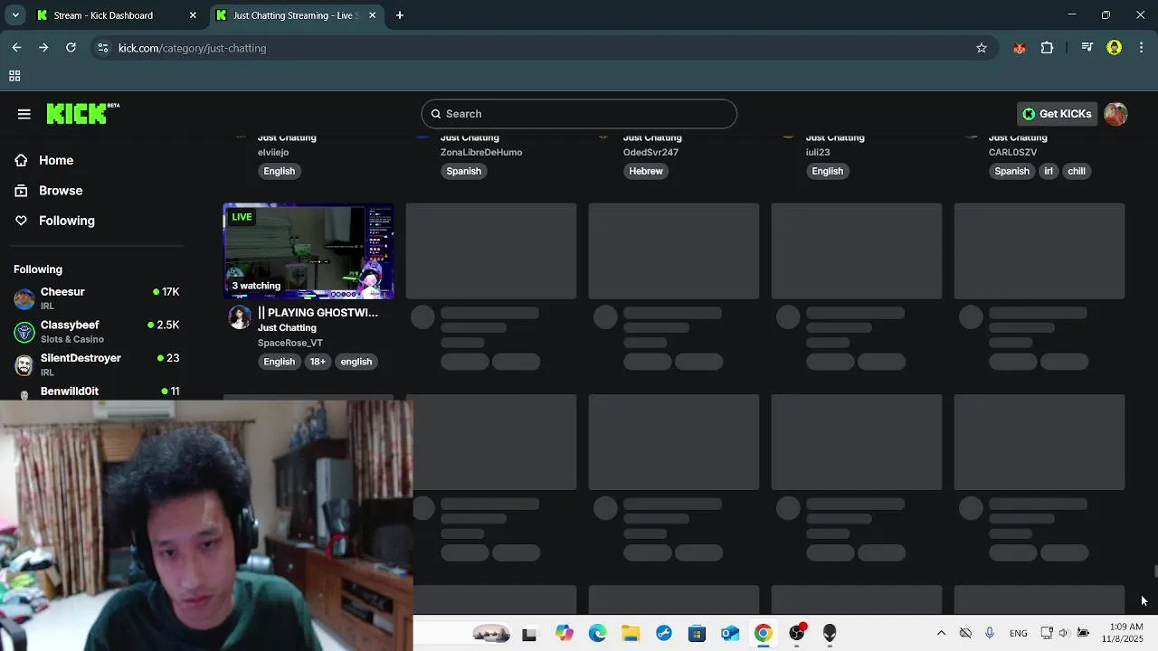1158x651 pixels.
Task: Open SpaceRose_VT live stream thumbnail
Action: click(308, 251)
